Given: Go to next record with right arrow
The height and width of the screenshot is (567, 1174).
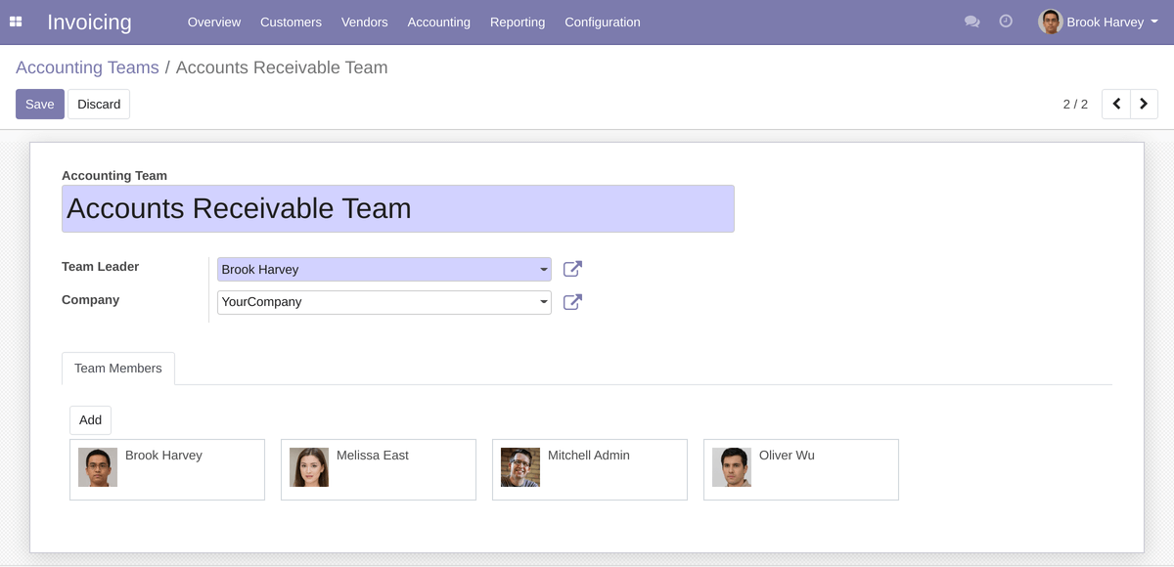Looking at the screenshot, I should pyautogui.click(x=1144, y=104).
